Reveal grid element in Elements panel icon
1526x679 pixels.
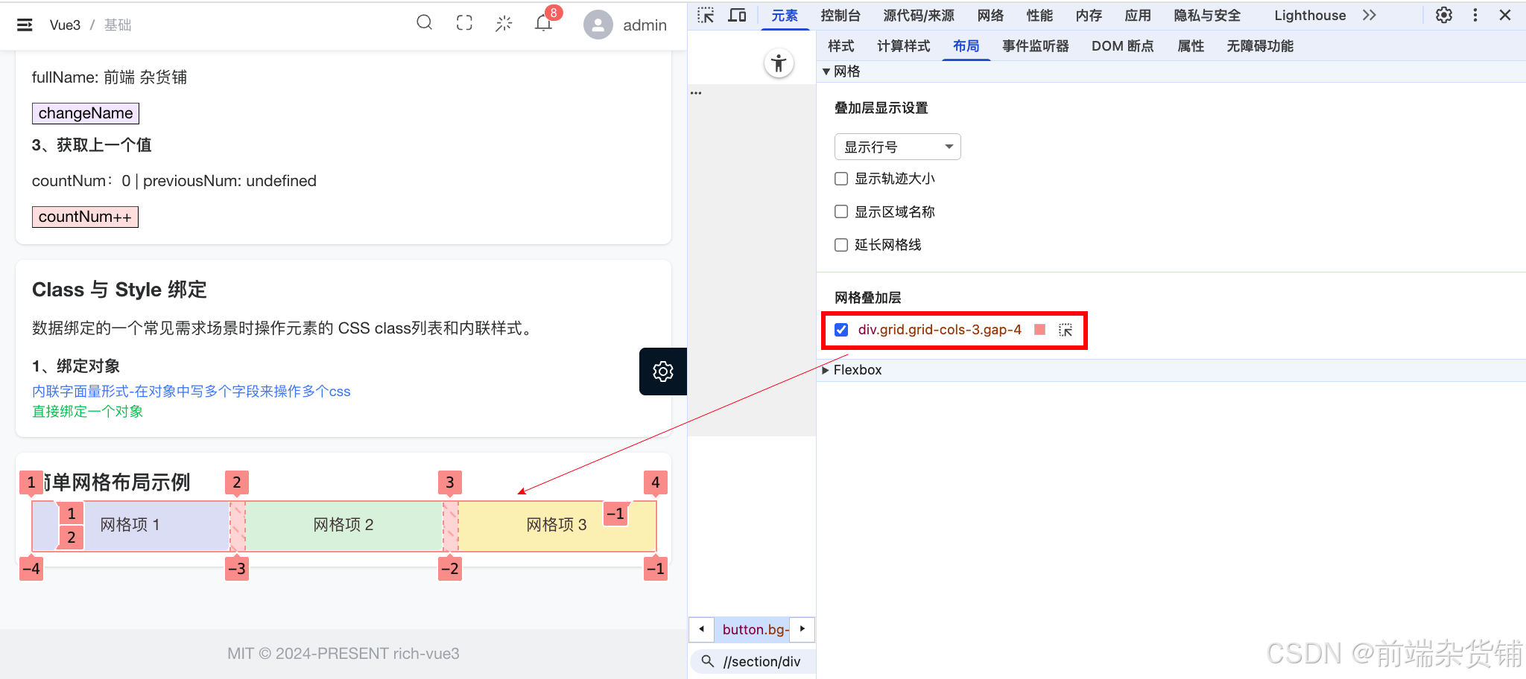(1066, 330)
